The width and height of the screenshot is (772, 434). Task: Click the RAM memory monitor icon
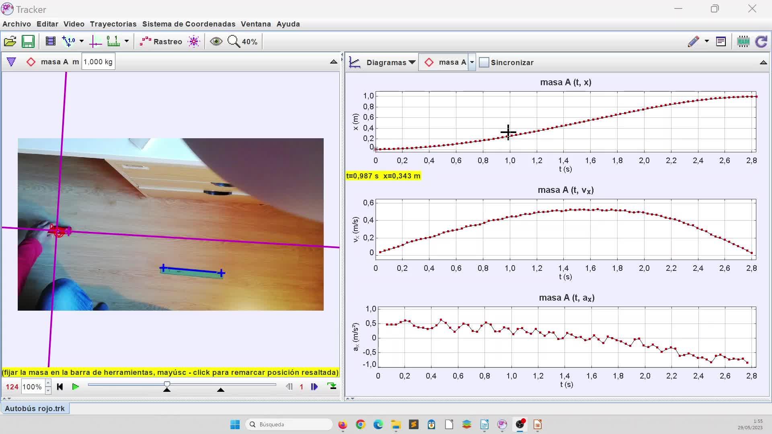click(743, 41)
